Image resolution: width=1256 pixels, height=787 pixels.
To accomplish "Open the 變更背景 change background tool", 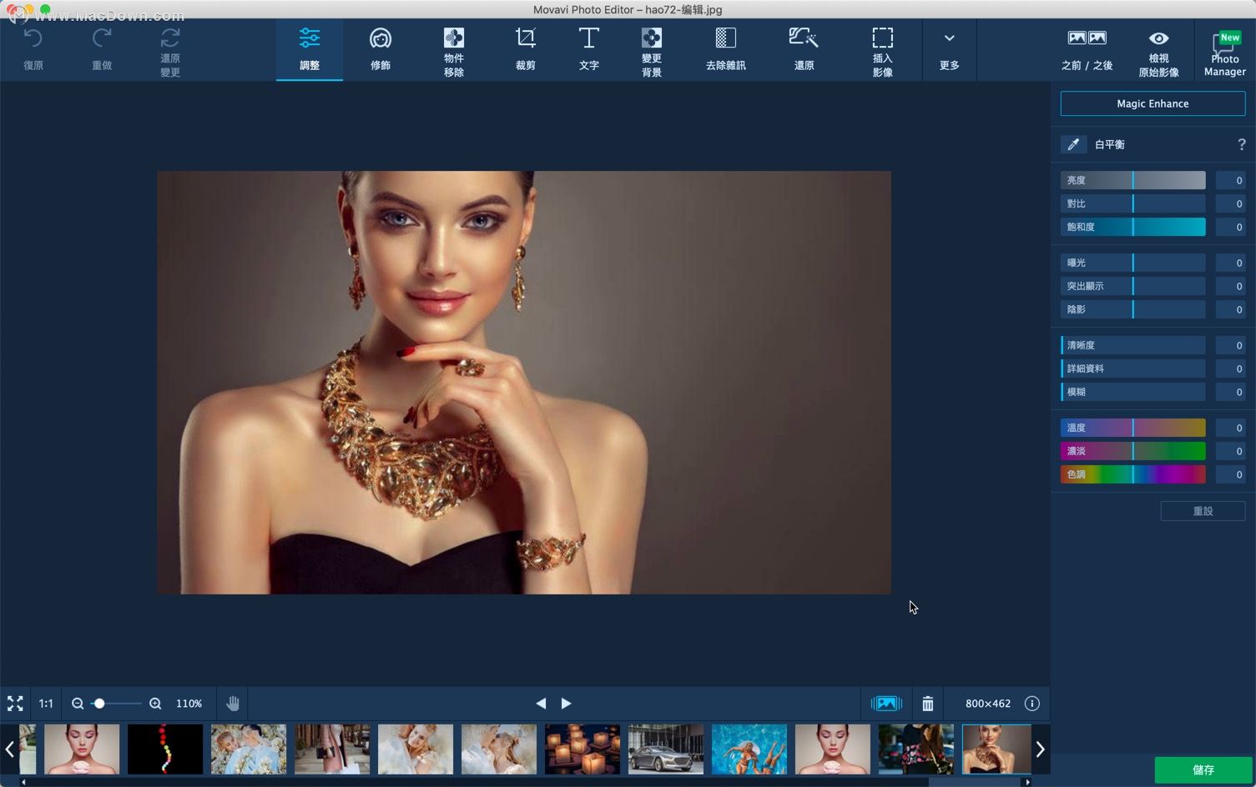I will coord(651,51).
